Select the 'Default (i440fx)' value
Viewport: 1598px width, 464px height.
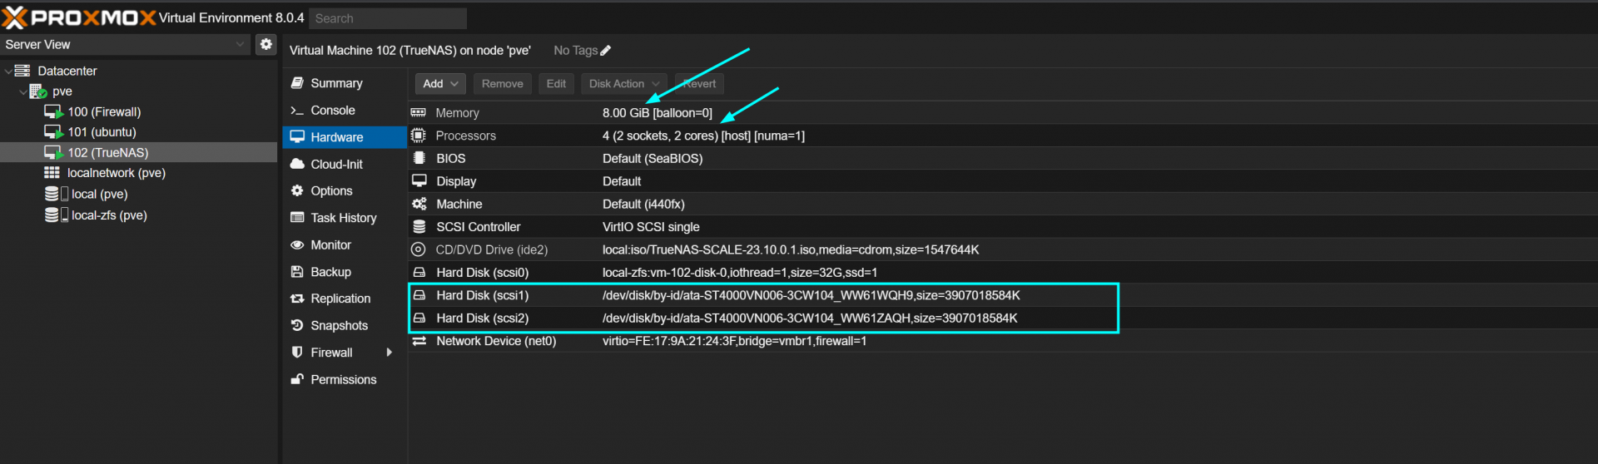(x=643, y=204)
